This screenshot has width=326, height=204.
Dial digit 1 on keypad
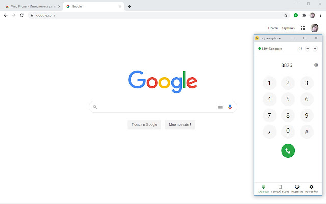click(x=269, y=83)
